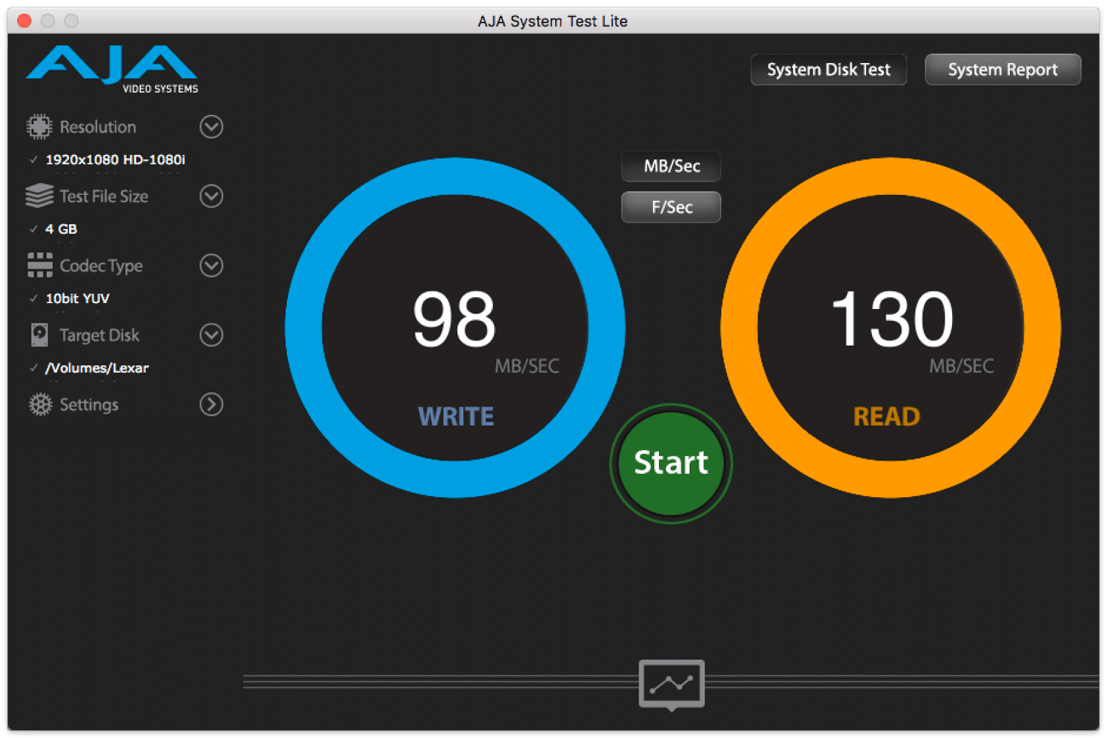Click the Resolution label
This screenshot has height=738, width=1107.
click(x=98, y=127)
